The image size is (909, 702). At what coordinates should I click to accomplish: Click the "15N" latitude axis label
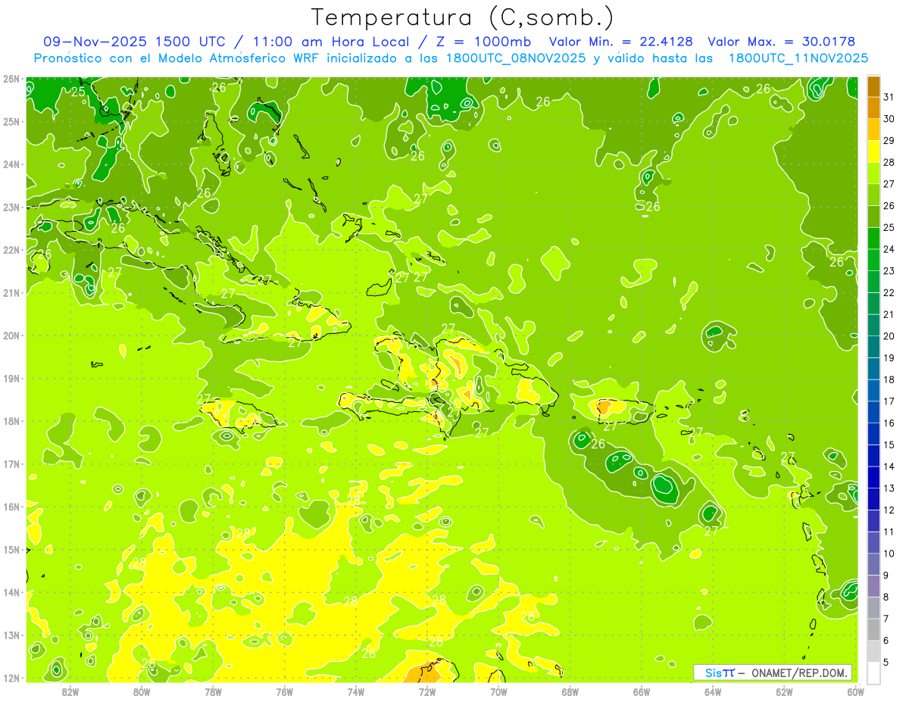pyautogui.click(x=11, y=550)
